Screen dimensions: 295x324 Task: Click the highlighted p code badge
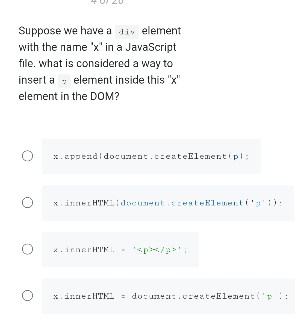[64, 81]
